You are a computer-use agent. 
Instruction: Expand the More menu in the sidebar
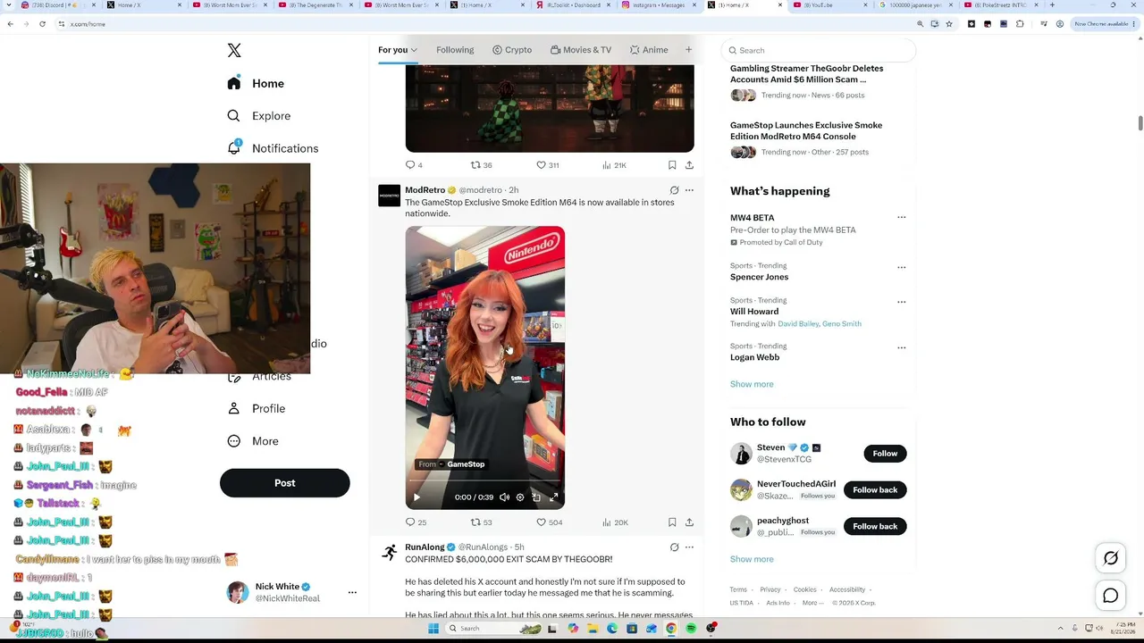(x=253, y=441)
